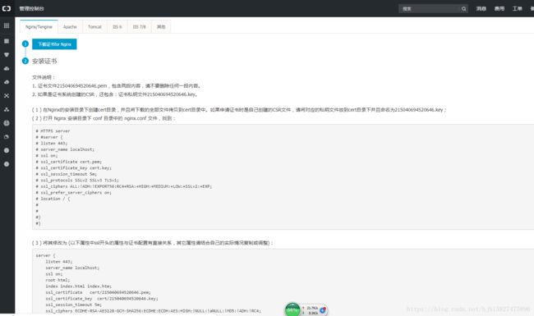Open 管理控制台 in the top bar
This screenshot has width=534, height=316.
pos(31,8)
